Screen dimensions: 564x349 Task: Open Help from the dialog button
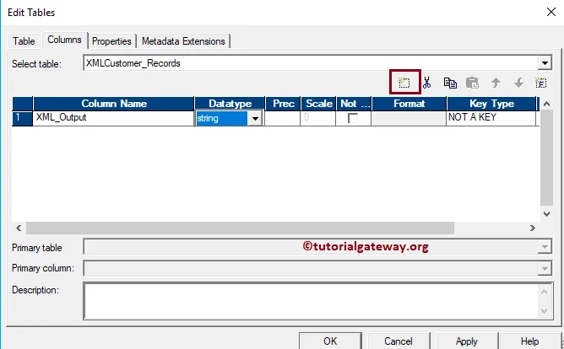pyautogui.click(x=529, y=341)
